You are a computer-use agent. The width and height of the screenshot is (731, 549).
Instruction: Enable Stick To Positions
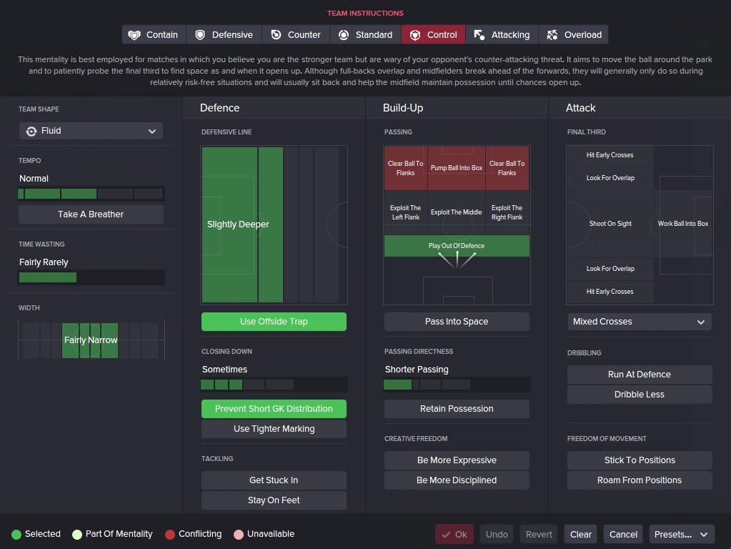(640, 460)
